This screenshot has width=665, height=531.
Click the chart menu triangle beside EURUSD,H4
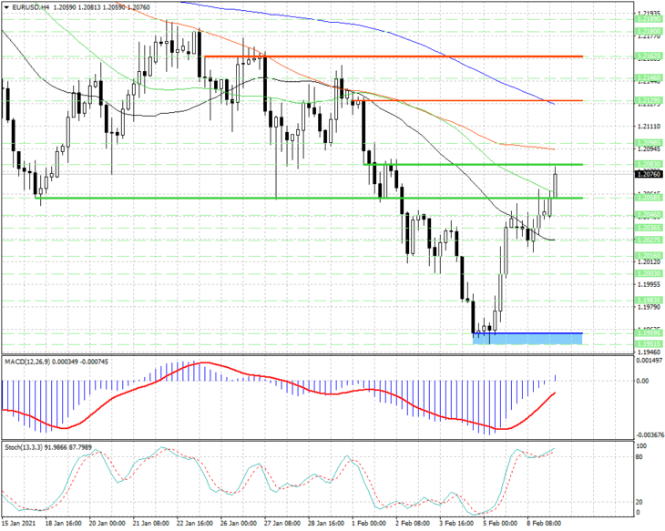[x=6, y=7]
